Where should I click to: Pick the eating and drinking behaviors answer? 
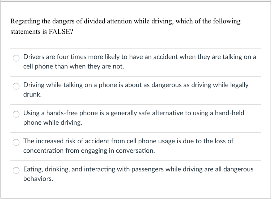coord(16,170)
